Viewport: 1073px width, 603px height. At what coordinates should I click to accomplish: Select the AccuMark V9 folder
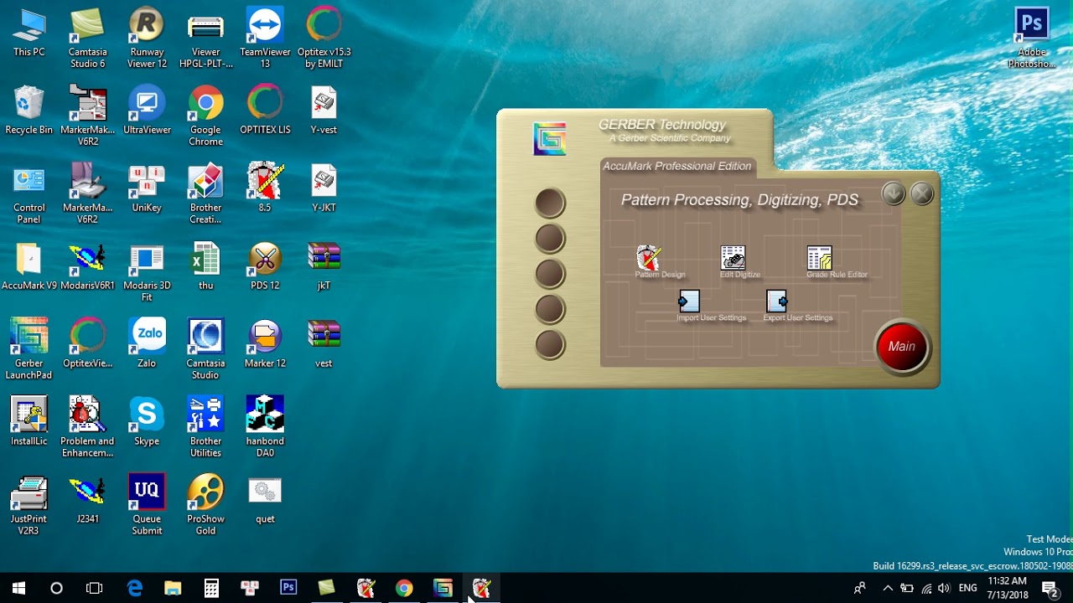pos(29,266)
